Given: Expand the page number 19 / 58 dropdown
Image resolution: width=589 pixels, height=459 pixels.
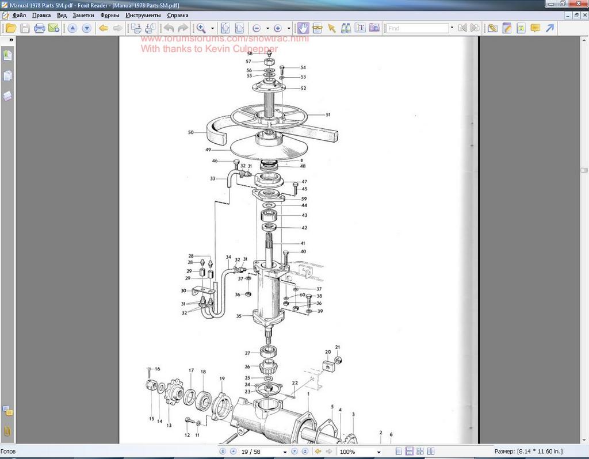Looking at the screenshot, I should coord(285,452).
